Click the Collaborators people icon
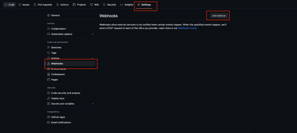297x133 pixels. click(x=49, y=29)
